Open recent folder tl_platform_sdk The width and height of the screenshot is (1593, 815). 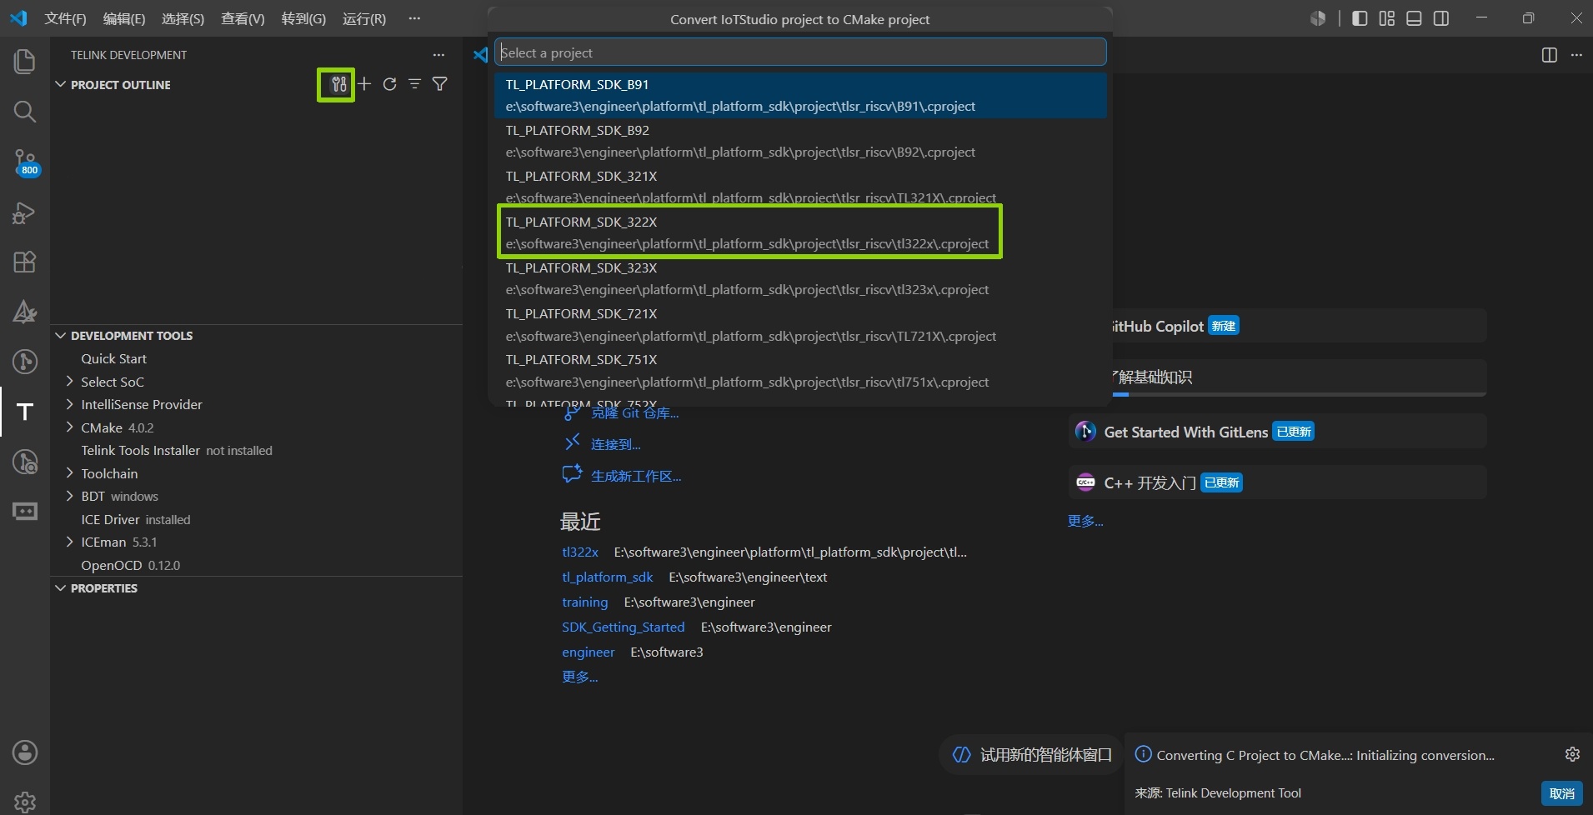click(x=608, y=577)
